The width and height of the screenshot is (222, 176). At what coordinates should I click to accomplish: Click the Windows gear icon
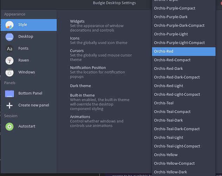tap(9, 73)
